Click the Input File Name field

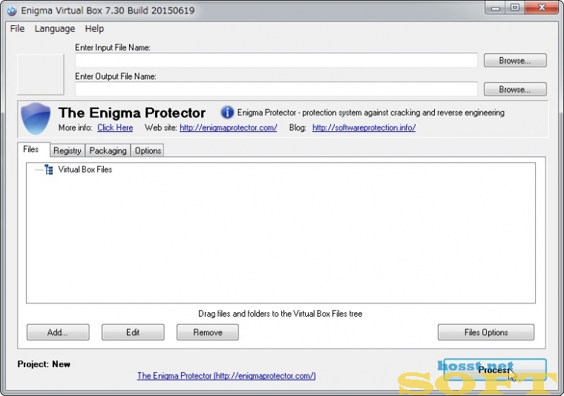pyautogui.click(x=276, y=60)
